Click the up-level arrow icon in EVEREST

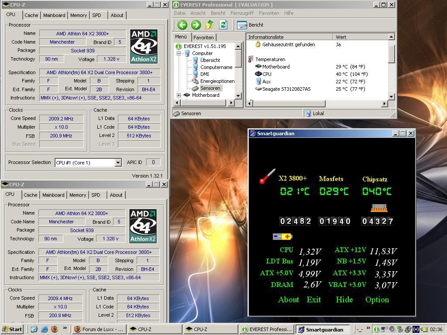pyautogui.click(x=210, y=25)
